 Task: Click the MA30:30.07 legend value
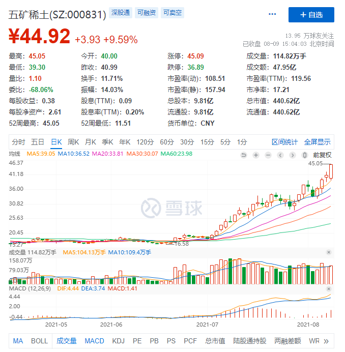142,154
